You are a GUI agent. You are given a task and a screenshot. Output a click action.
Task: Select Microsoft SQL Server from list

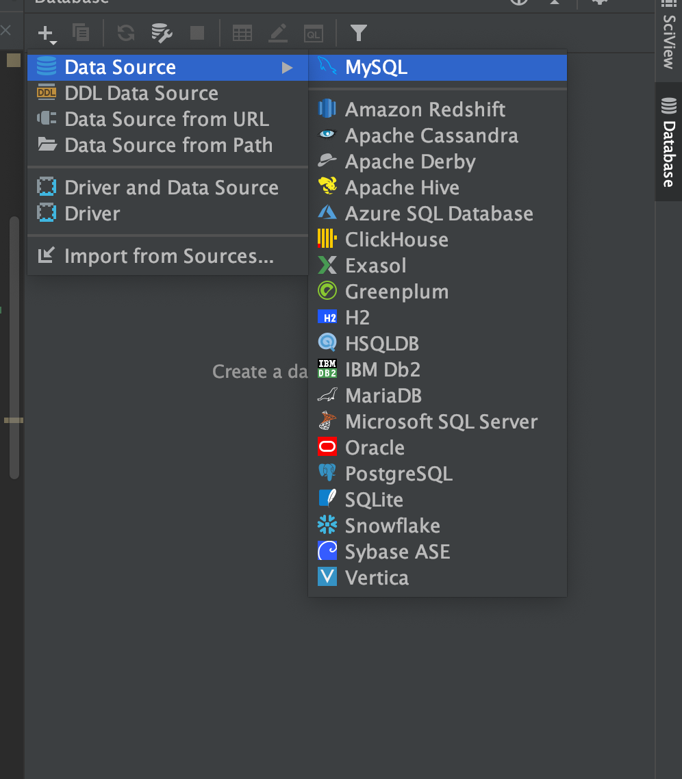pos(441,422)
